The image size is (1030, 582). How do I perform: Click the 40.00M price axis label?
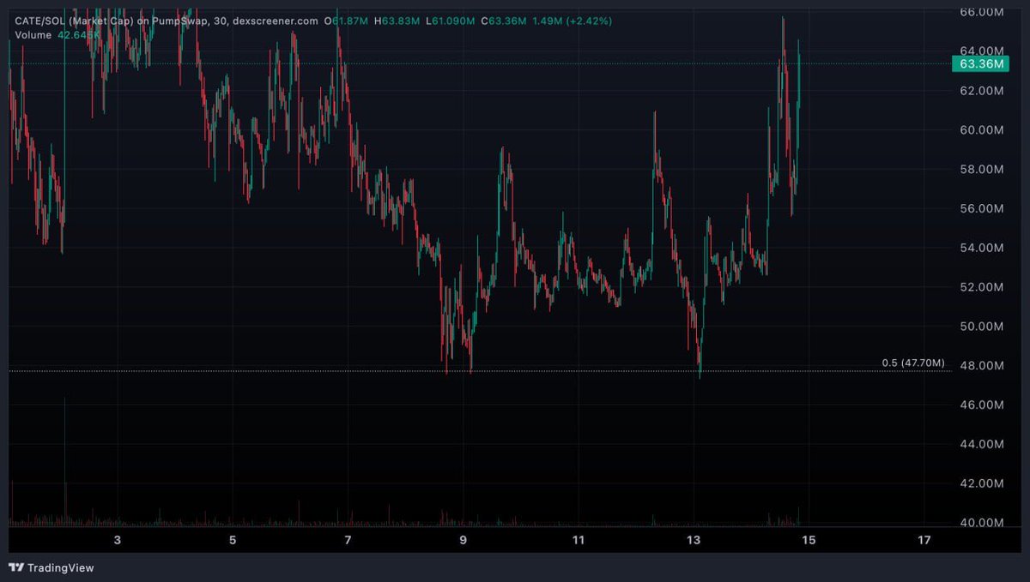pos(982,523)
